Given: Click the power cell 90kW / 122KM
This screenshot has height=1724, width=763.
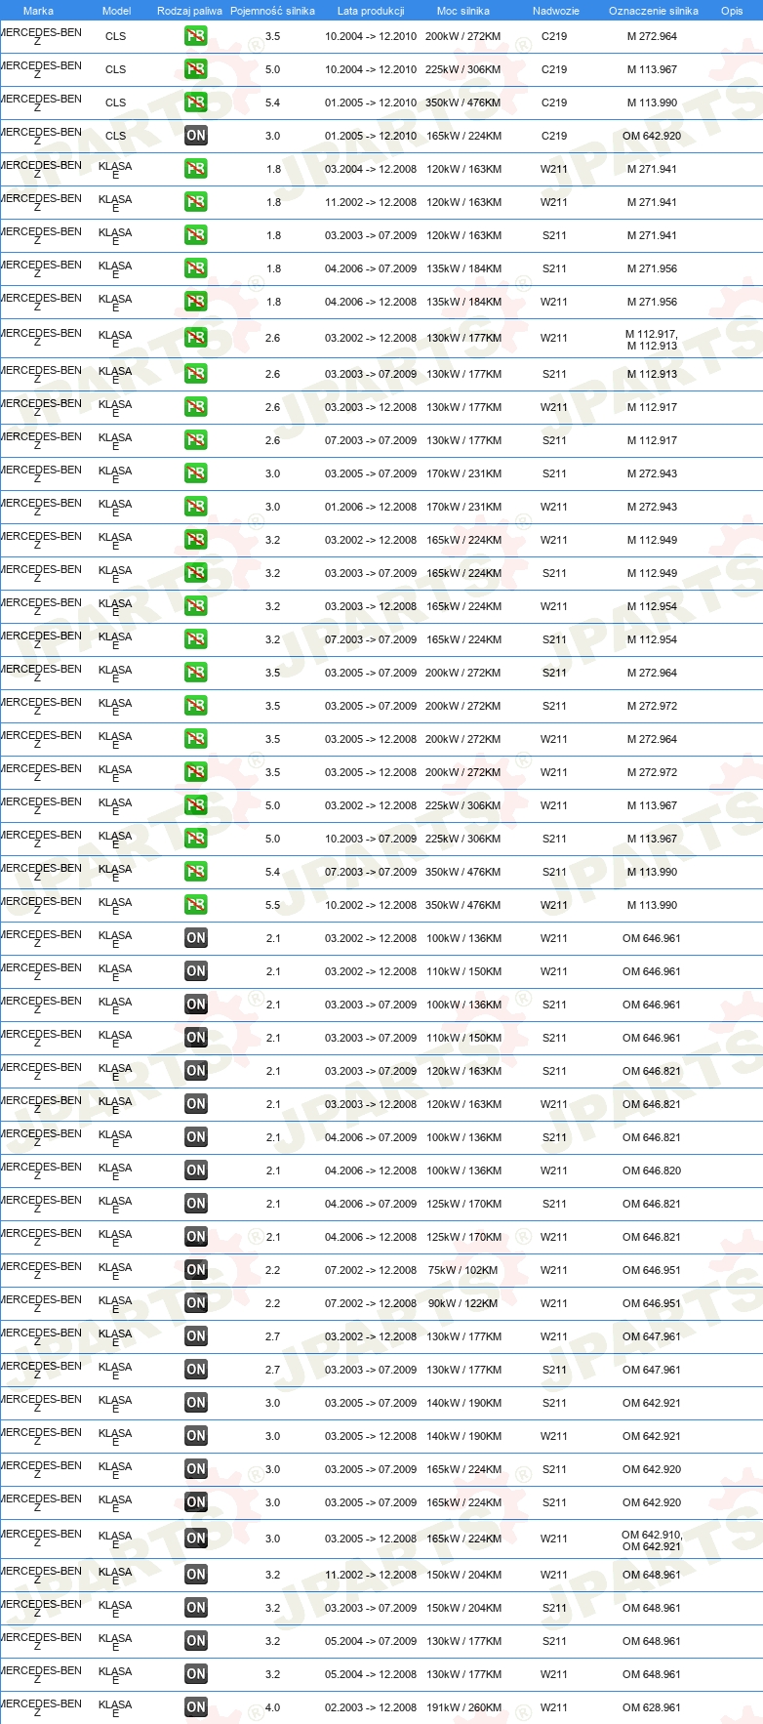Looking at the screenshot, I should click(463, 1303).
